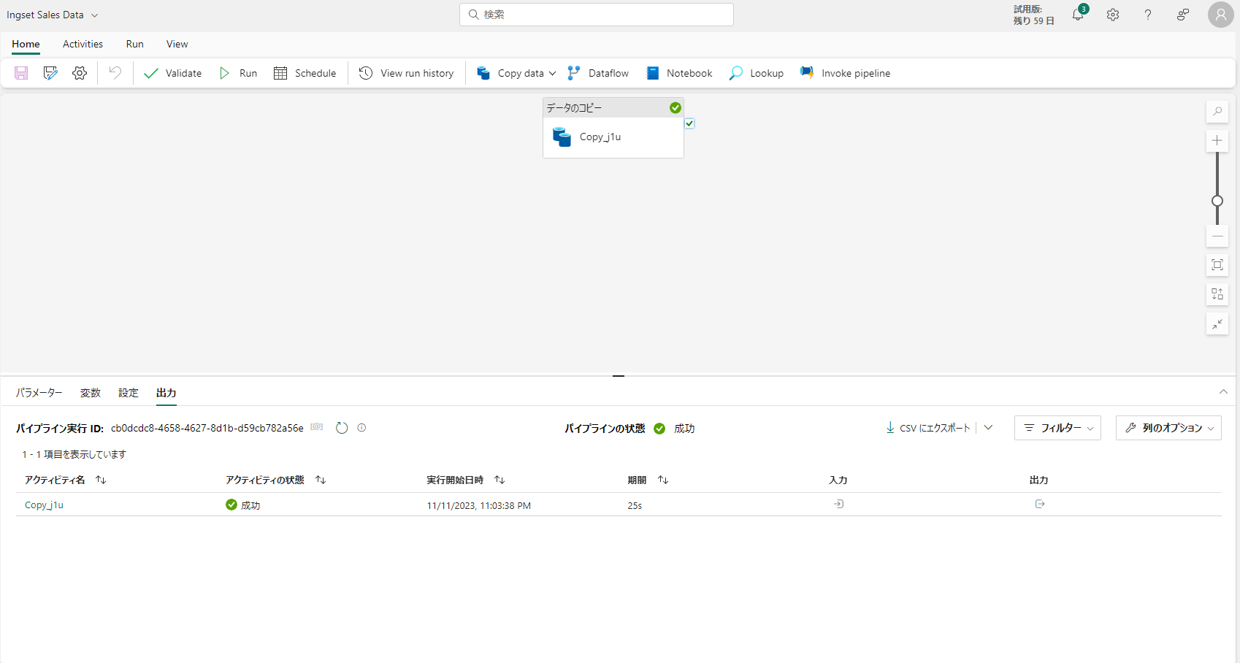Switch to the Activities tab
This screenshot has width=1240, height=663.
83,45
